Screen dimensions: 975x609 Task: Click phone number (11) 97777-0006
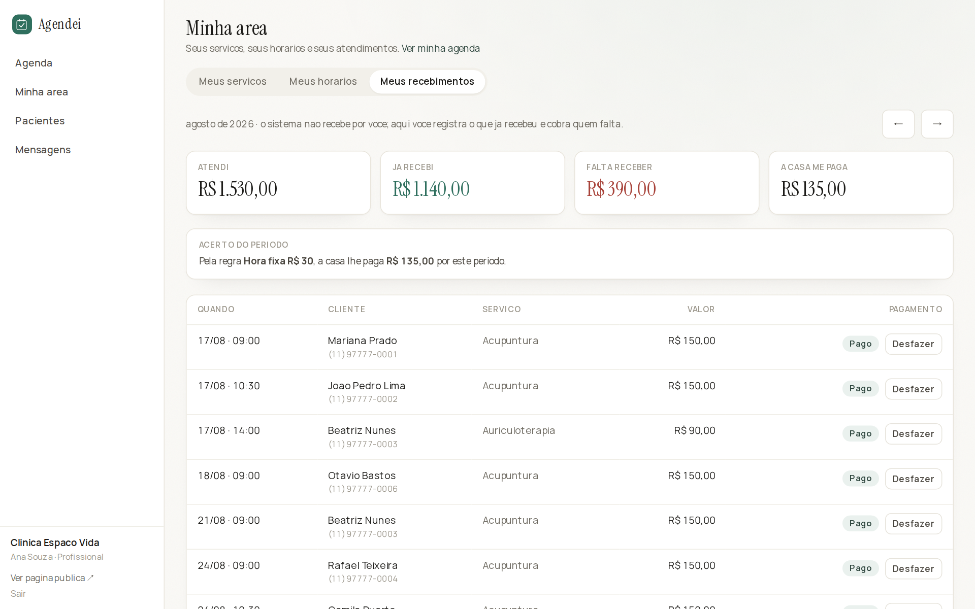click(363, 489)
